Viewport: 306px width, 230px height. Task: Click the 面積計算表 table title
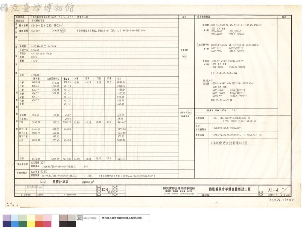click(x=60, y=182)
